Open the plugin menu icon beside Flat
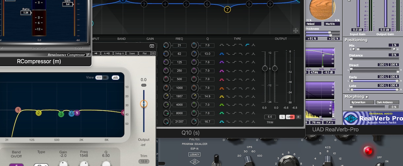Image resolution: width=403 pixels, height=166 pixels. [x=154, y=53]
